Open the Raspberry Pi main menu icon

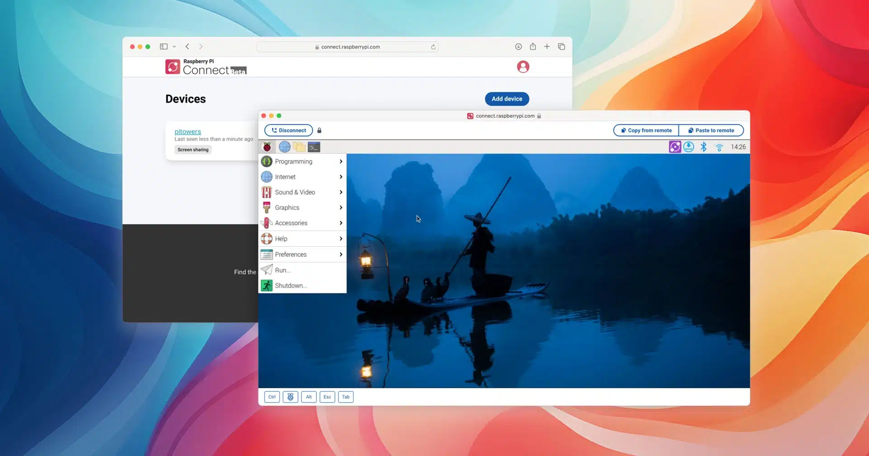click(x=267, y=147)
